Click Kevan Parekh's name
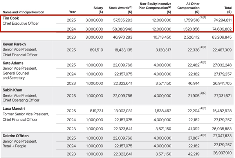Viewport: 235px width, 158px height. [15, 44]
